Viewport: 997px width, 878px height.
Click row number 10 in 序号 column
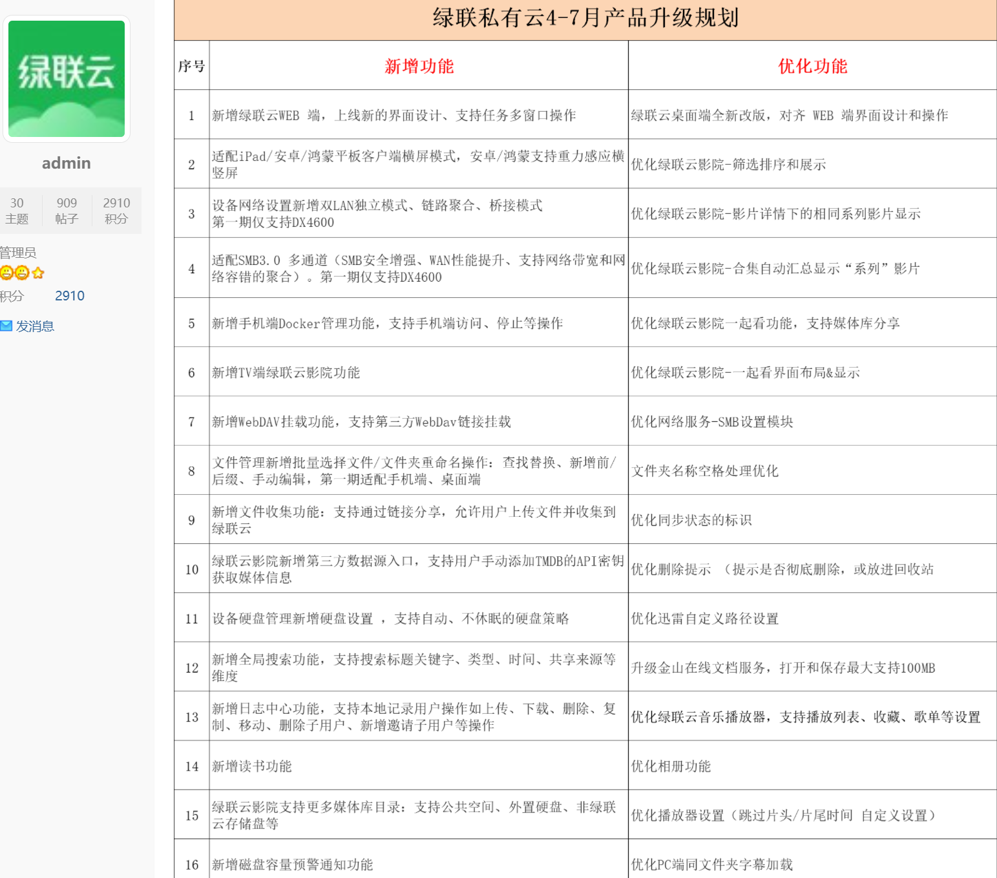point(192,569)
